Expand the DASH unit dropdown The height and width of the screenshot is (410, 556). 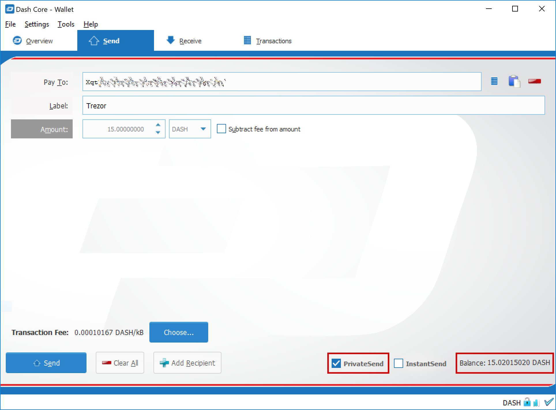tap(190, 129)
